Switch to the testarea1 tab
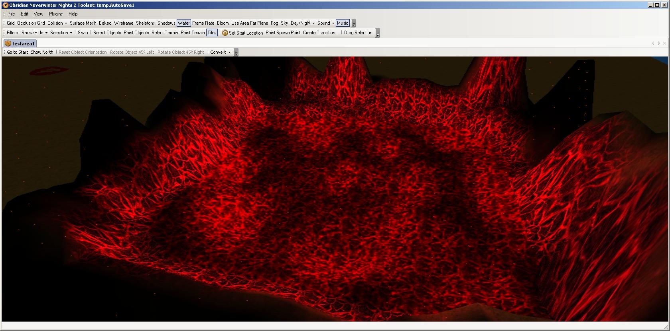Image resolution: width=670 pixels, height=331 pixels. [x=20, y=43]
